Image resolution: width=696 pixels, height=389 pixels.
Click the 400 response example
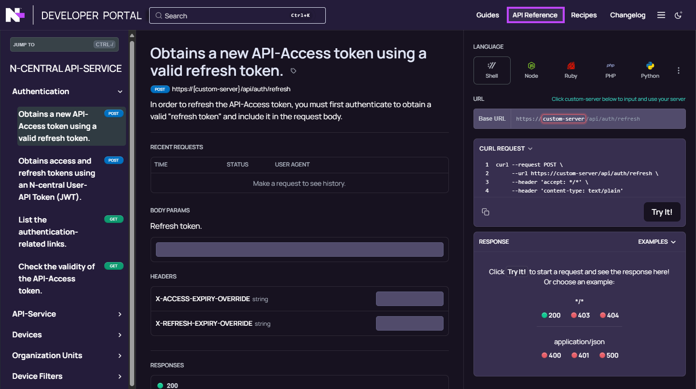pos(551,355)
